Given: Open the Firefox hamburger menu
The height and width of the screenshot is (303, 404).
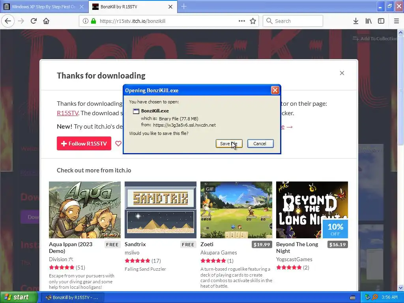Looking at the screenshot, I should [397, 21].
